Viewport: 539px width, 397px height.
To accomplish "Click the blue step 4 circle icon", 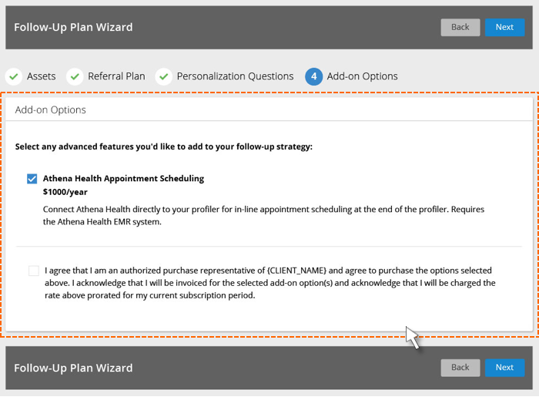I will (x=313, y=76).
